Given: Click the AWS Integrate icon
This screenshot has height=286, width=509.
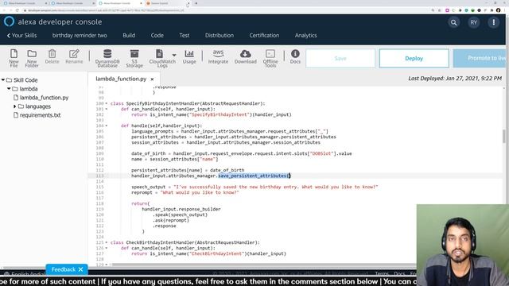Looking at the screenshot, I should tap(218, 56).
